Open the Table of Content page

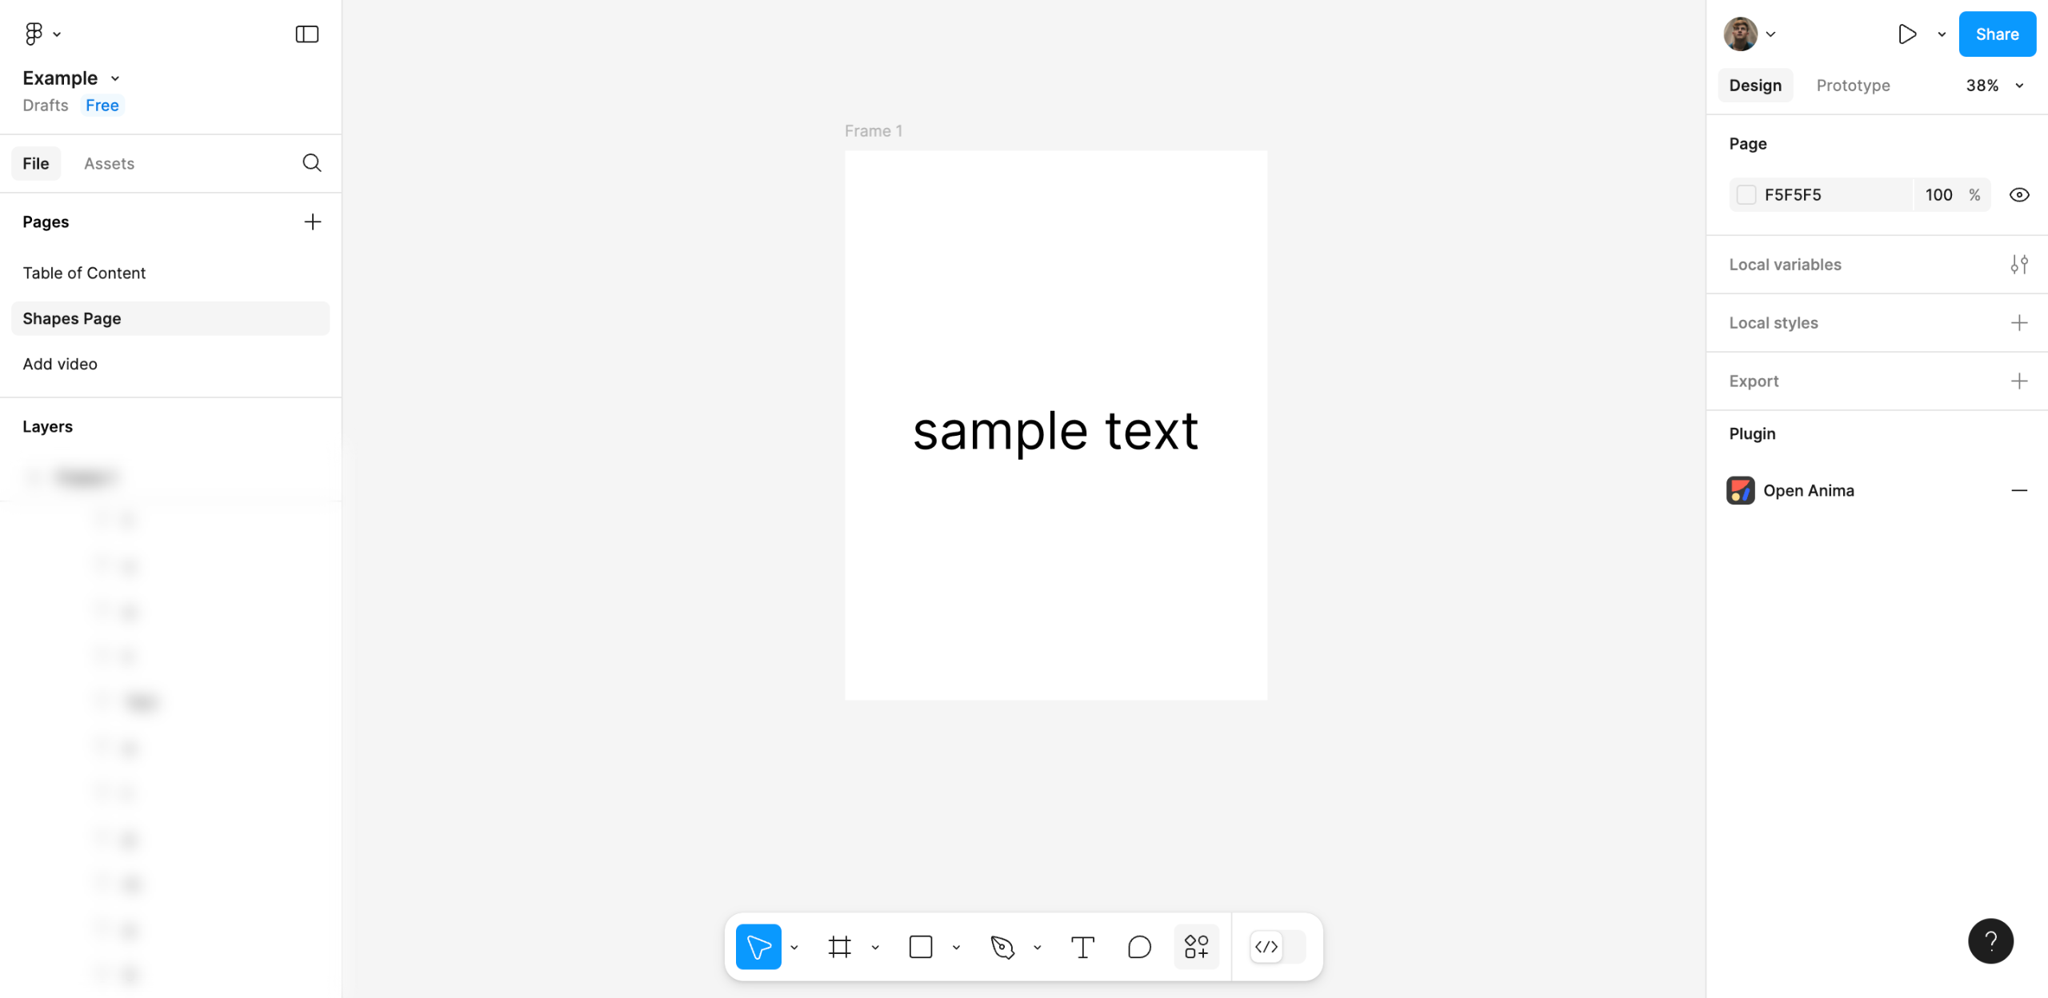point(170,273)
